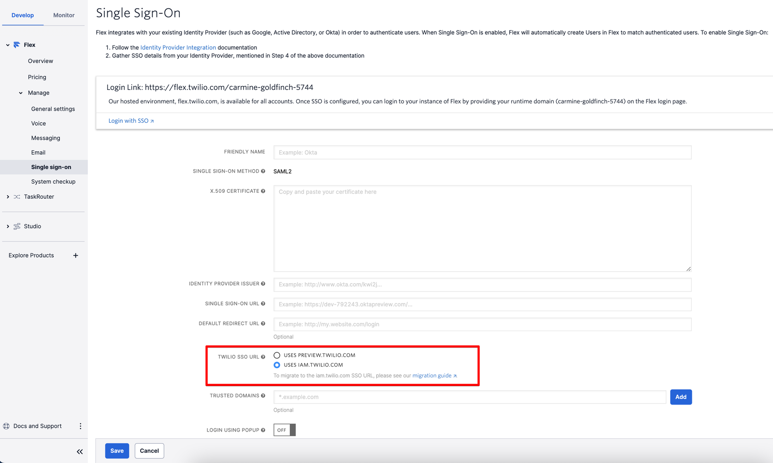Expand the Studio section in the sidebar
This screenshot has height=463, width=773.
click(7, 226)
